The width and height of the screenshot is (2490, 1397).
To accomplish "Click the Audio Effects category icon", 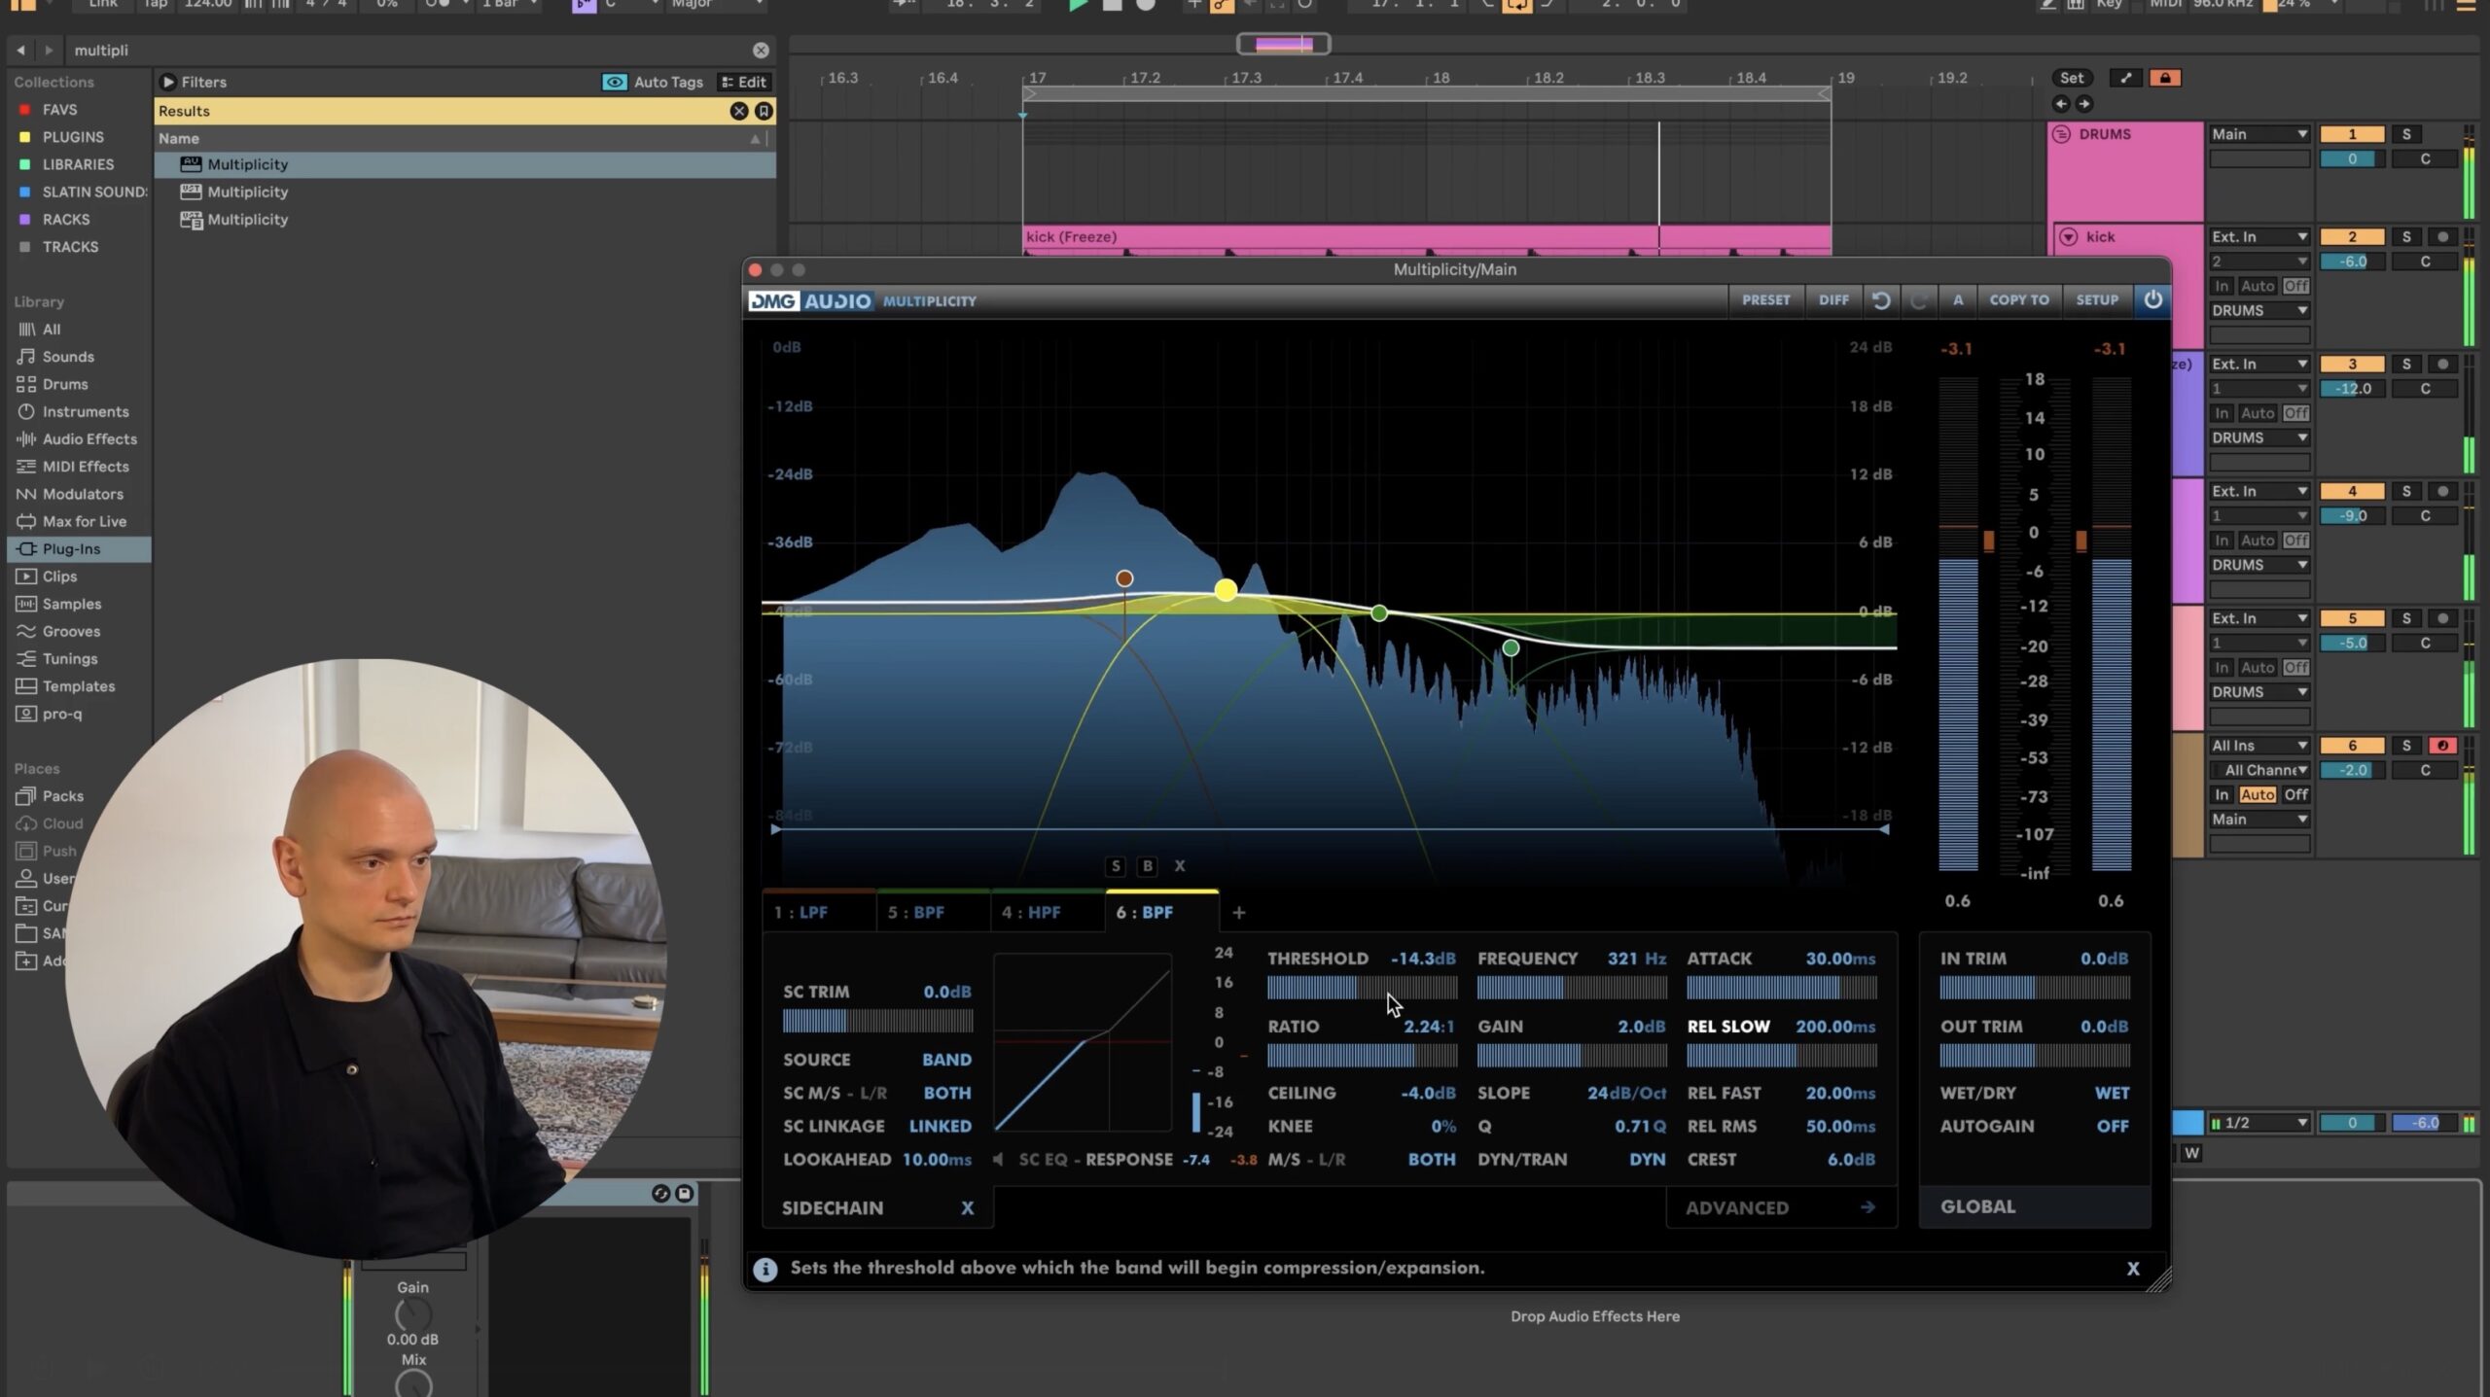I will pyautogui.click(x=26, y=438).
